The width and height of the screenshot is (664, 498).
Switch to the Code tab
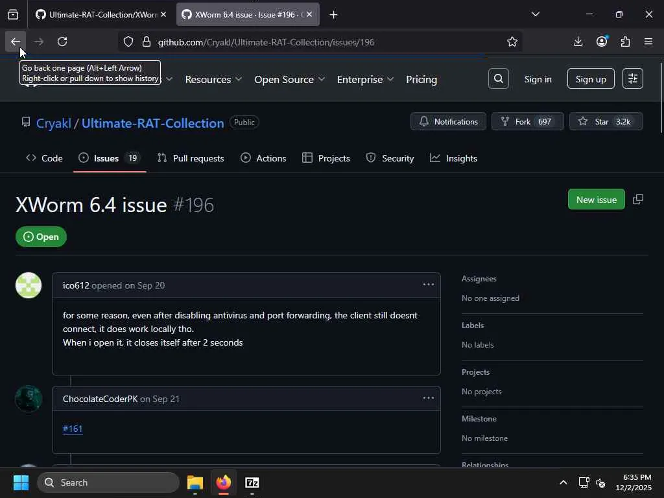coord(45,158)
